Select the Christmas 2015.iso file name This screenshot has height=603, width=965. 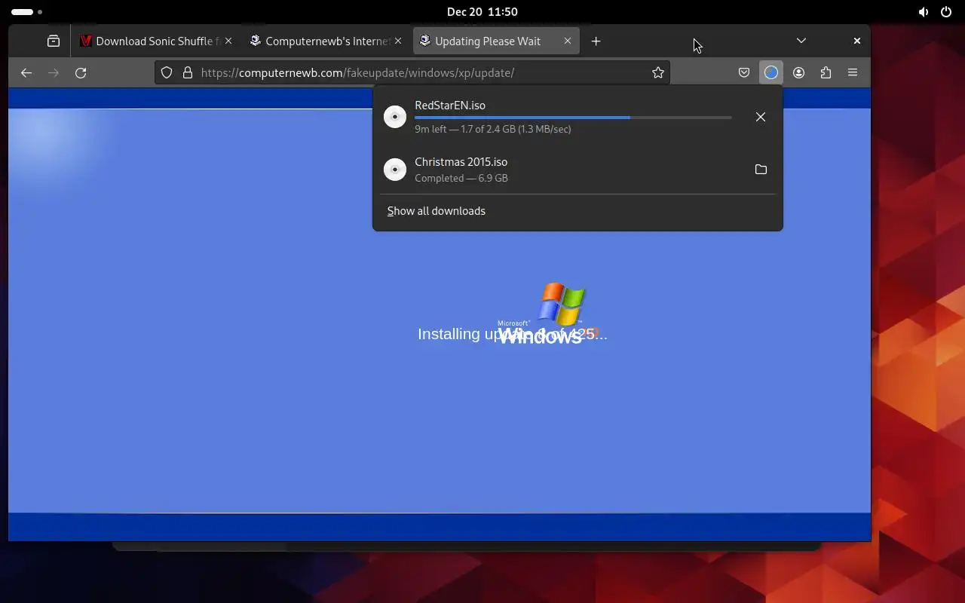461,162
